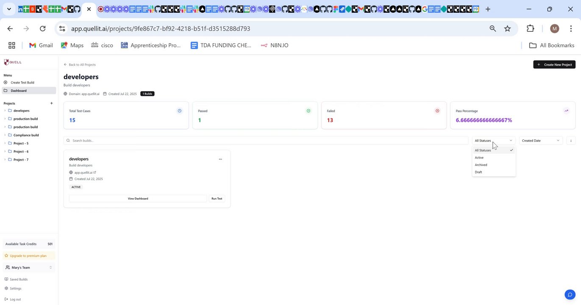Viewport: 581px width, 305px height.
Task: Toggle sort direction arrow button
Action: [x=571, y=141]
